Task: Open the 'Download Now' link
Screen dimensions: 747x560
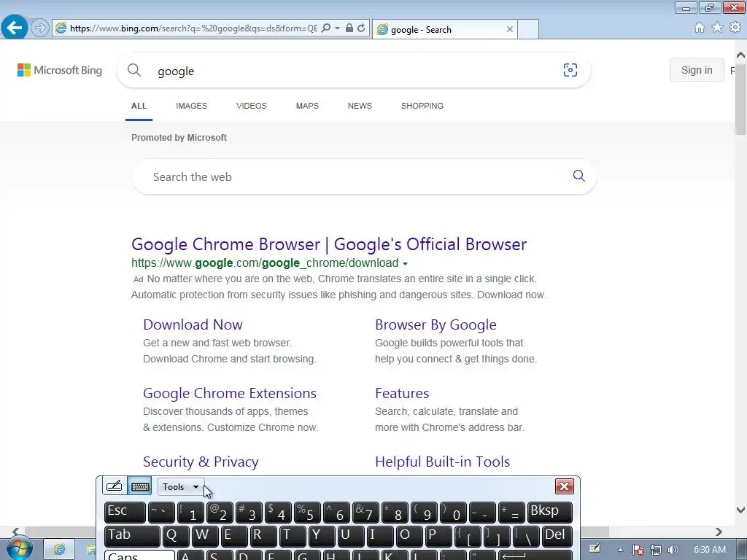Action: [x=193, y=324]
